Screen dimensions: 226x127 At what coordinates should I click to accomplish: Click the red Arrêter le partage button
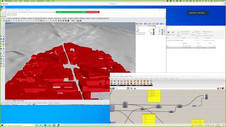(93, 12)
